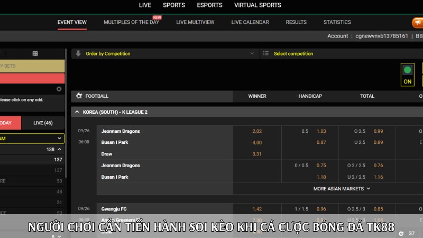Click the account name cgnewvnvb13785161
The height and width of the screenshot is (238, 423).
click(382, 36)
